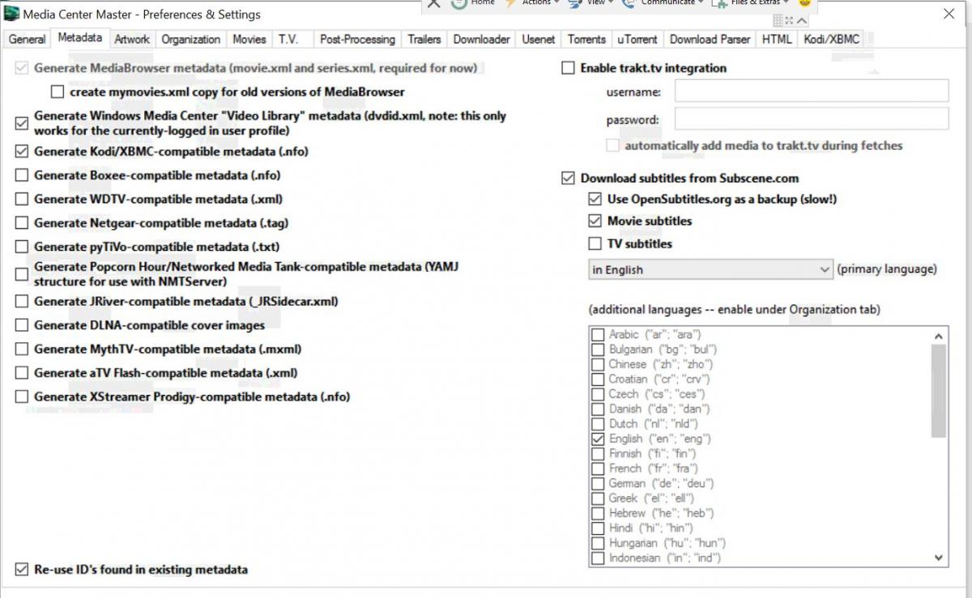This screenshot has width=972, height=598.
Task: Enable Popcorn Hour/Networked Media Tank metadata
Action: [21, 274]
